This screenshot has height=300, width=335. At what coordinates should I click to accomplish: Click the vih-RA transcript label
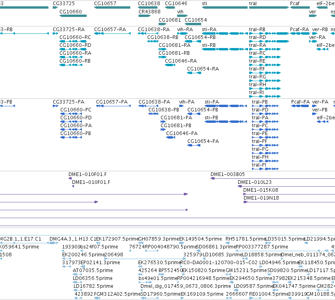click(x=185, y=29)
